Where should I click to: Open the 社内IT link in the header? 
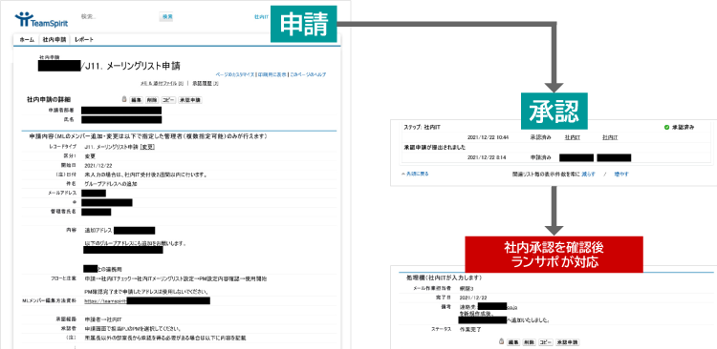(x=261, y=17)
